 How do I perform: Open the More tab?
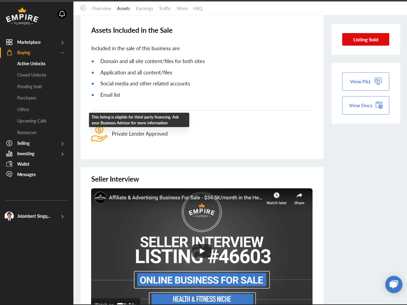182,9
